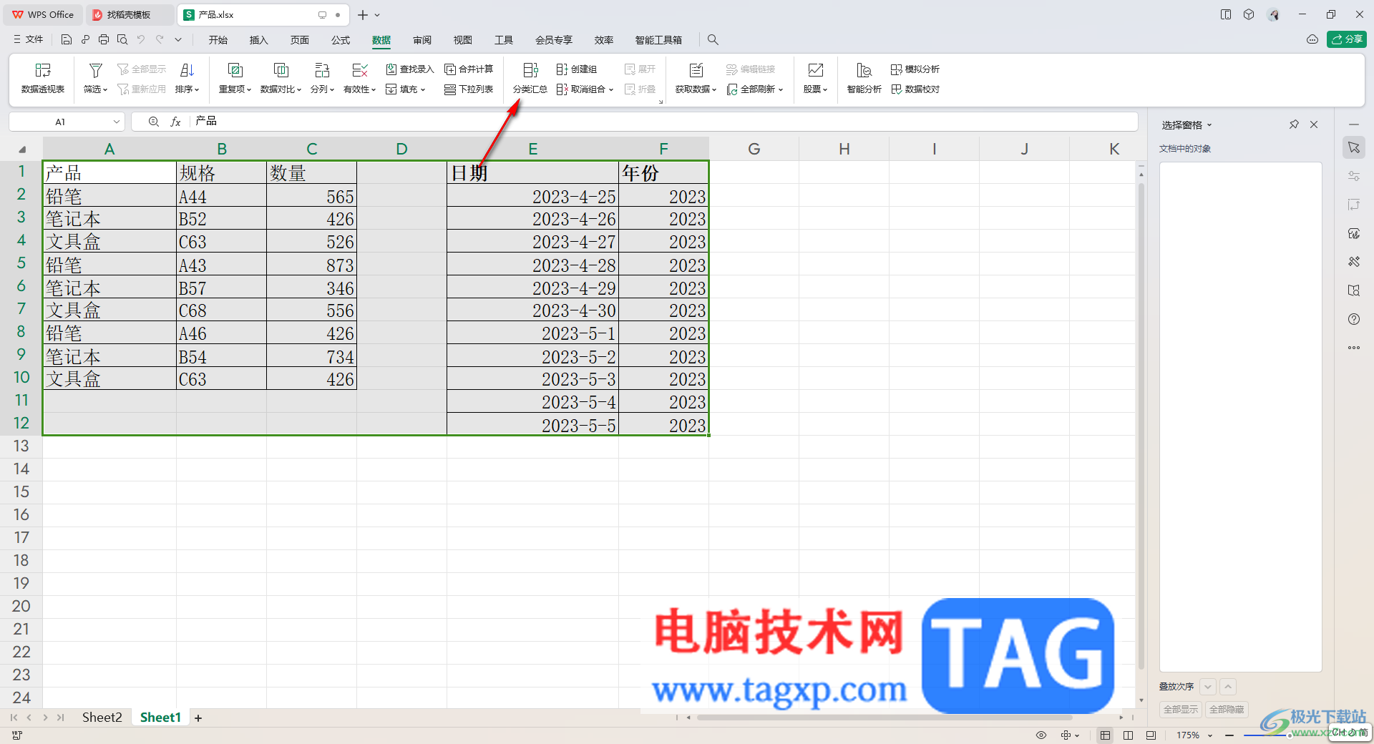Viewport: 1374px width, 744px height.
Task: Expand the Name Box dropdown
Action: [117, 122]
